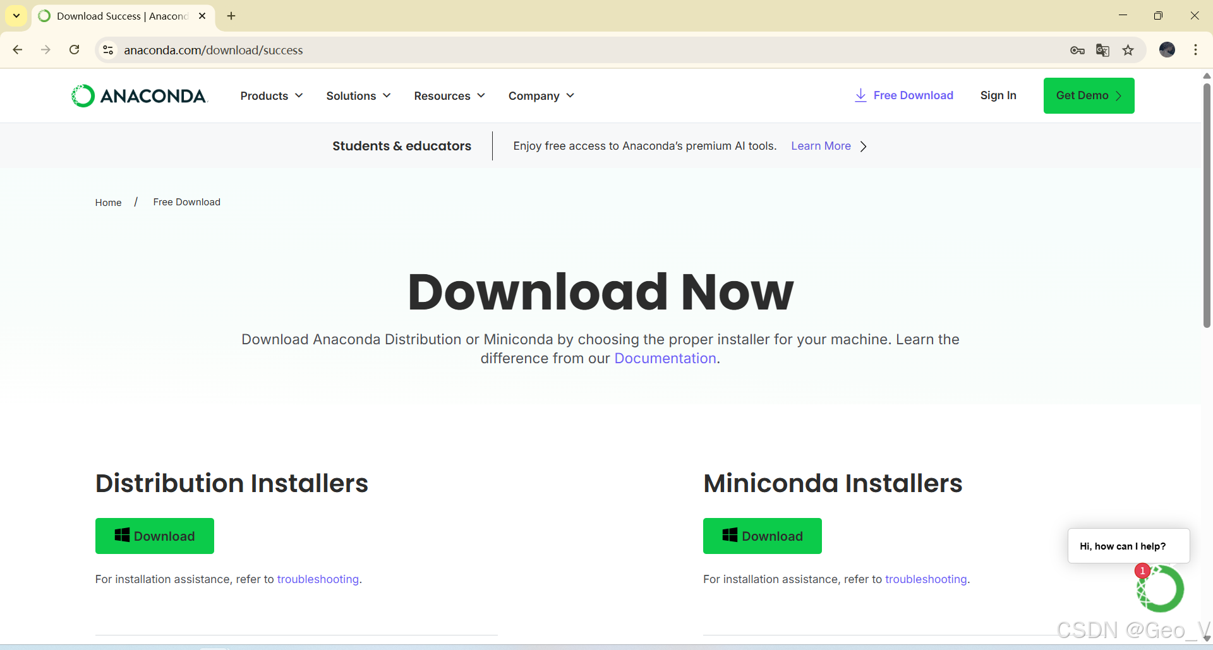Click the scrollbar up arrow
Image resolution: width=1213 pixels, height=650 pixels.
click(1207, 76)
